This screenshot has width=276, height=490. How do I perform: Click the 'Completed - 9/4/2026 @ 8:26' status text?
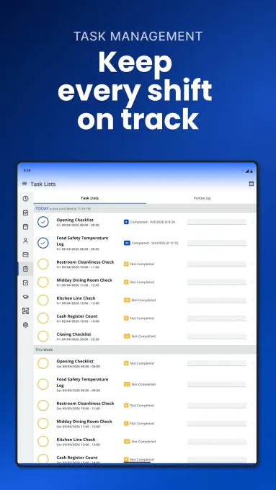[153, 222]
